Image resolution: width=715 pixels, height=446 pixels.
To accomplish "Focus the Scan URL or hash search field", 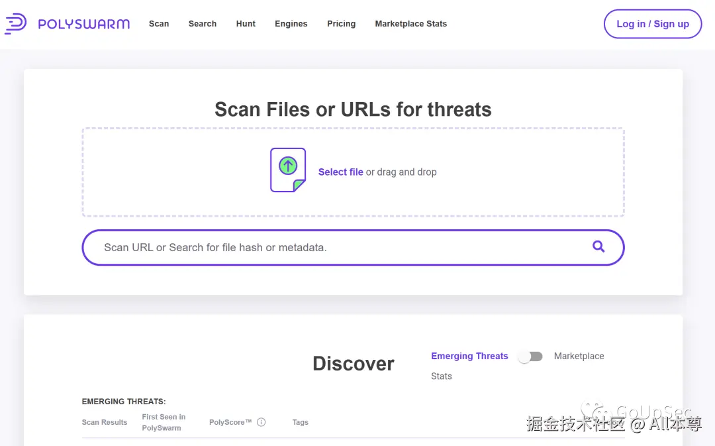I will click(353, 247).
